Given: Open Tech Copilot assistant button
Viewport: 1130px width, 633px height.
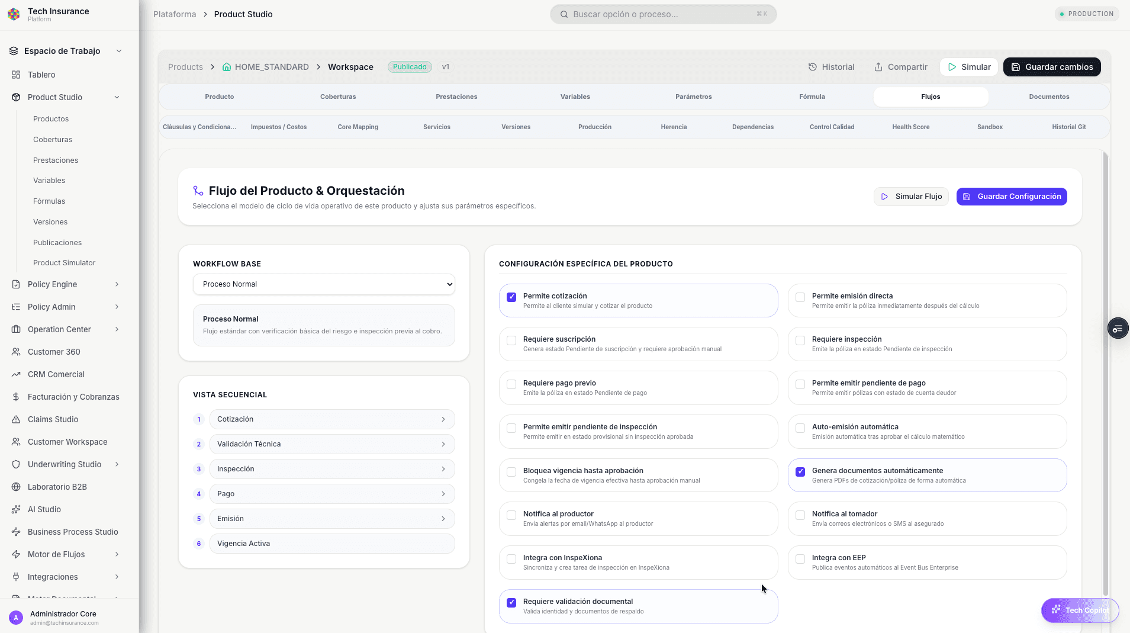Looking at the screenshot, I should (1080, 610).
